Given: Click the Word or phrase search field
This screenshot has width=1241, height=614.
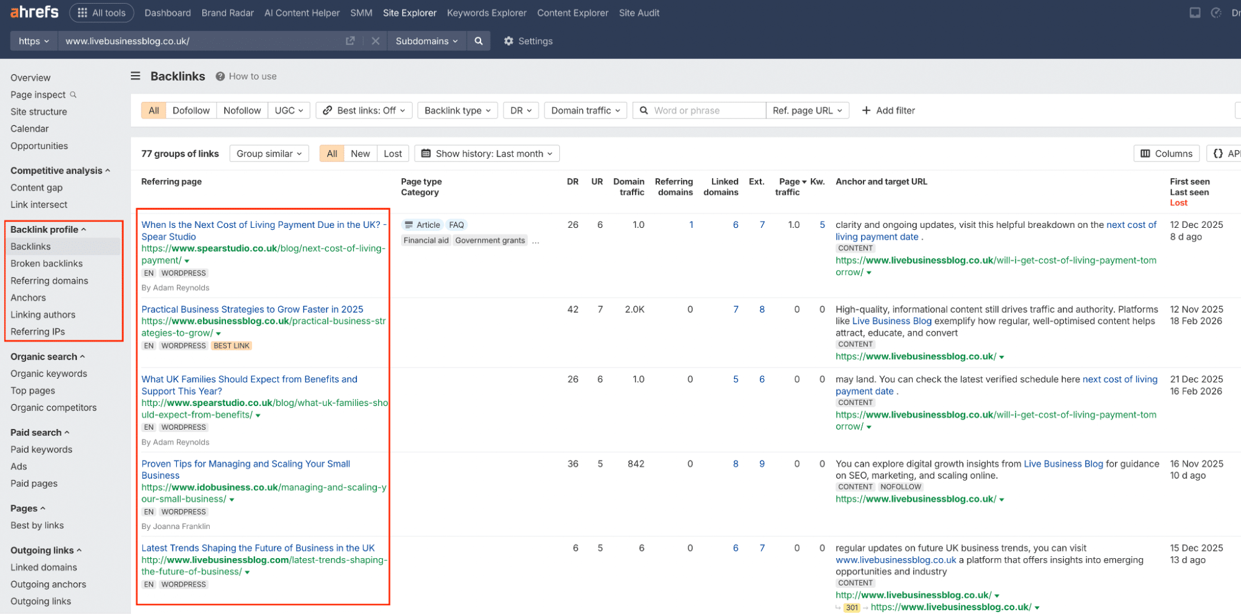Looking at the screenshot, I should (698, 110).
